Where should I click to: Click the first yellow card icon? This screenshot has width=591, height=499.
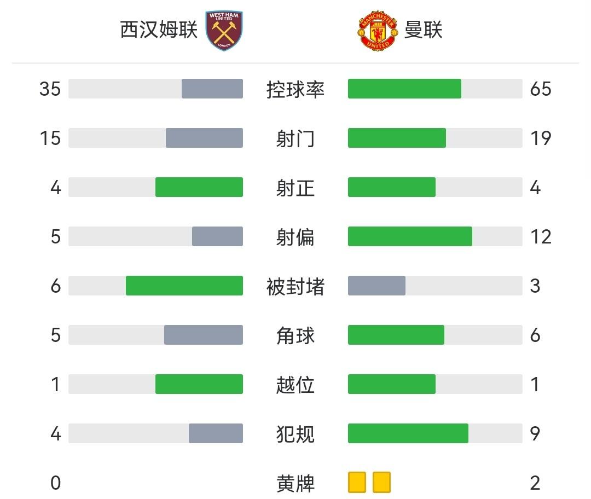(357, 483)
